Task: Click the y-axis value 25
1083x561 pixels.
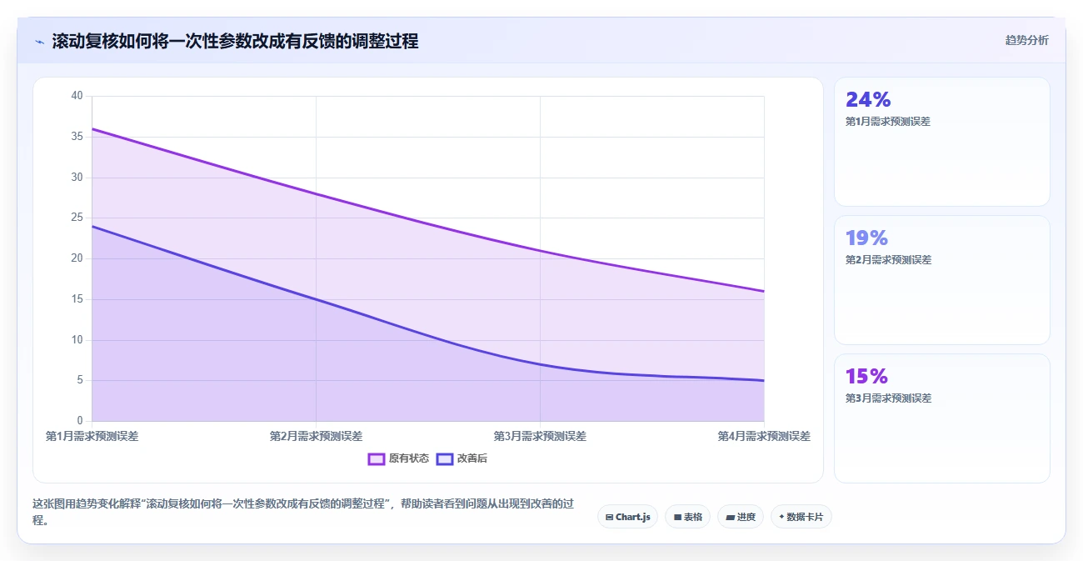Action: [77, 218]
